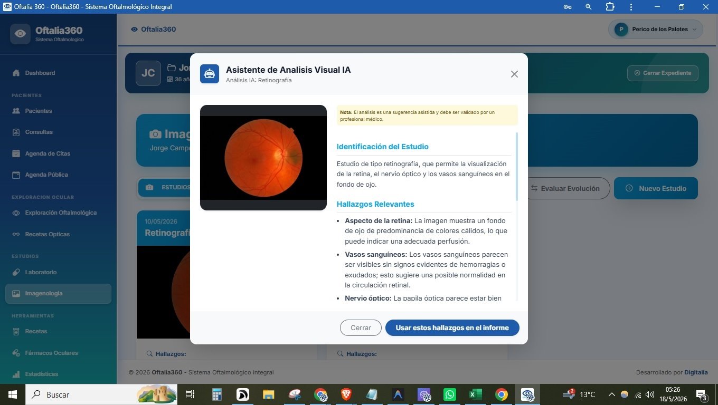This screenshot has height=405, width=718.
Task: Click the 'Hallazgos Relevantes' heading
Action: pos(375,204)
